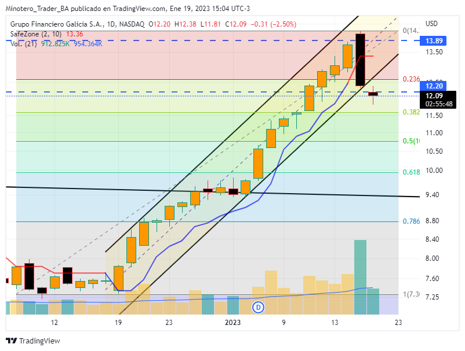Click the header text Minotero_Trader_BA publicado en TradingView.com

point(86,9)
